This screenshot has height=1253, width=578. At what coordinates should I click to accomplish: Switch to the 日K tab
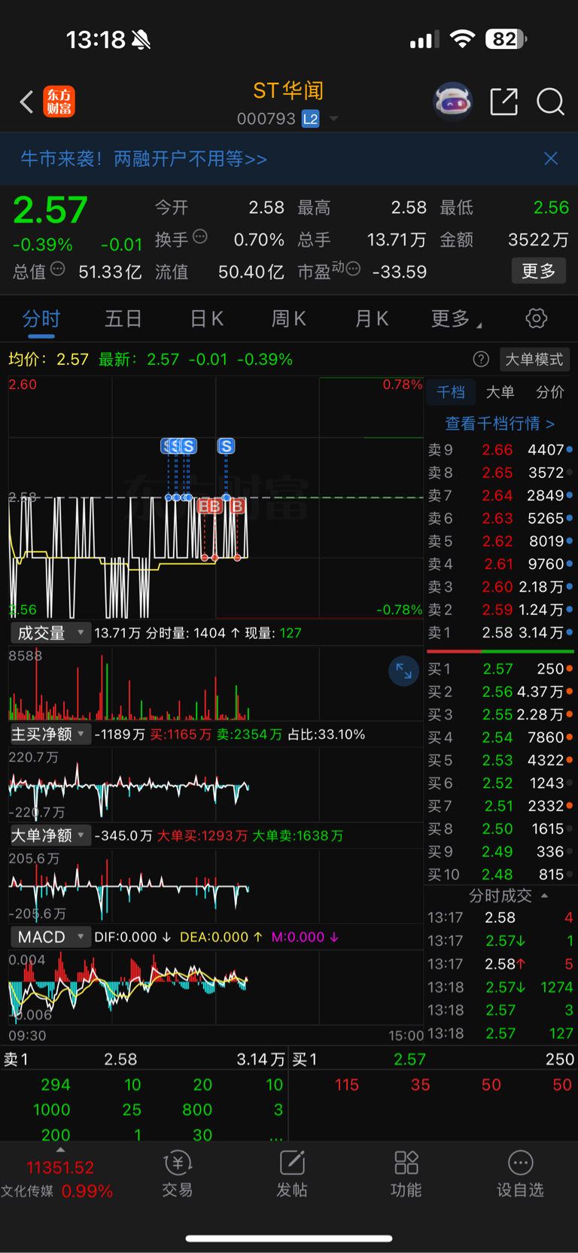(x=206, y=319)
